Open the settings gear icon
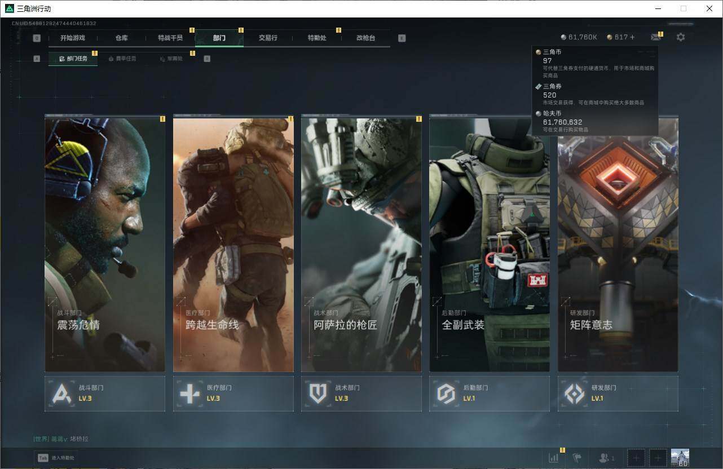723x469 pixels. tap(681, 37)
